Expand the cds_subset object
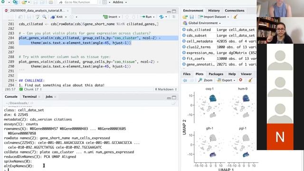The width and height of the screenshot is (304, 171). [x=184, y=36]
